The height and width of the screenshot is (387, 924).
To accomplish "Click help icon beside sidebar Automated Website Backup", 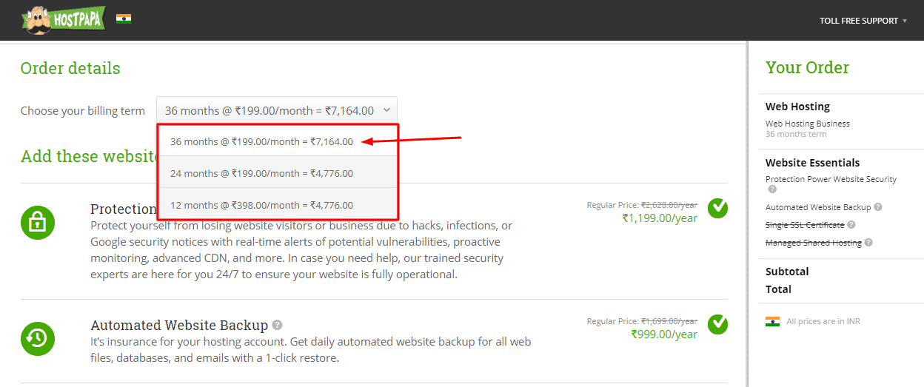I will [x=878, y=207].
